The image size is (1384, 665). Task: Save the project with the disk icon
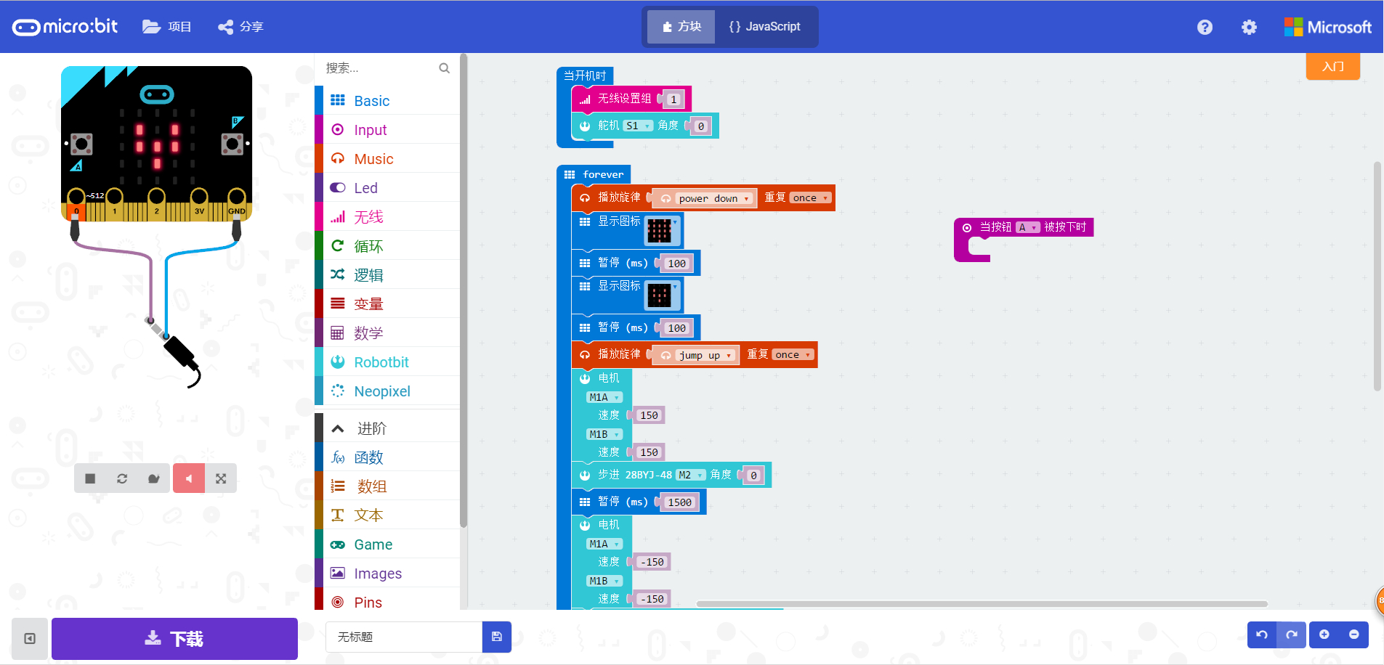(x=497, y=637)
